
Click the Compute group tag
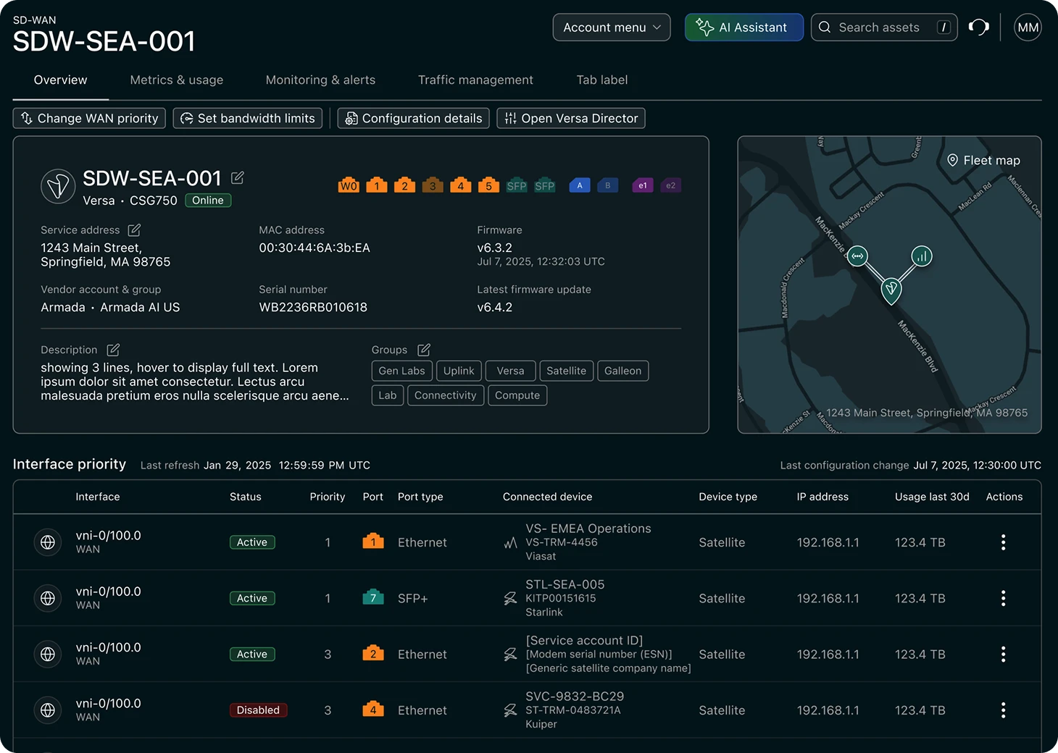(x=517, y=395)
